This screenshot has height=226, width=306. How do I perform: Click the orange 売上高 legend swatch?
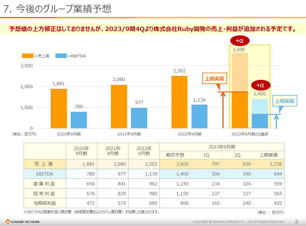(28, 56)
